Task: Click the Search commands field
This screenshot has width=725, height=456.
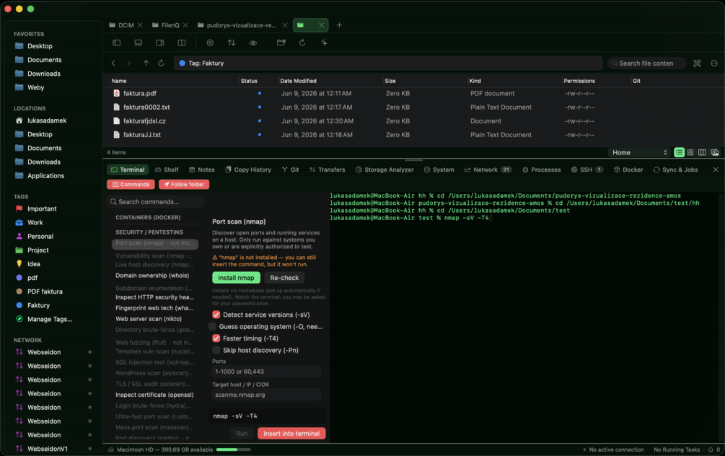Action: (x=155, y=201)
